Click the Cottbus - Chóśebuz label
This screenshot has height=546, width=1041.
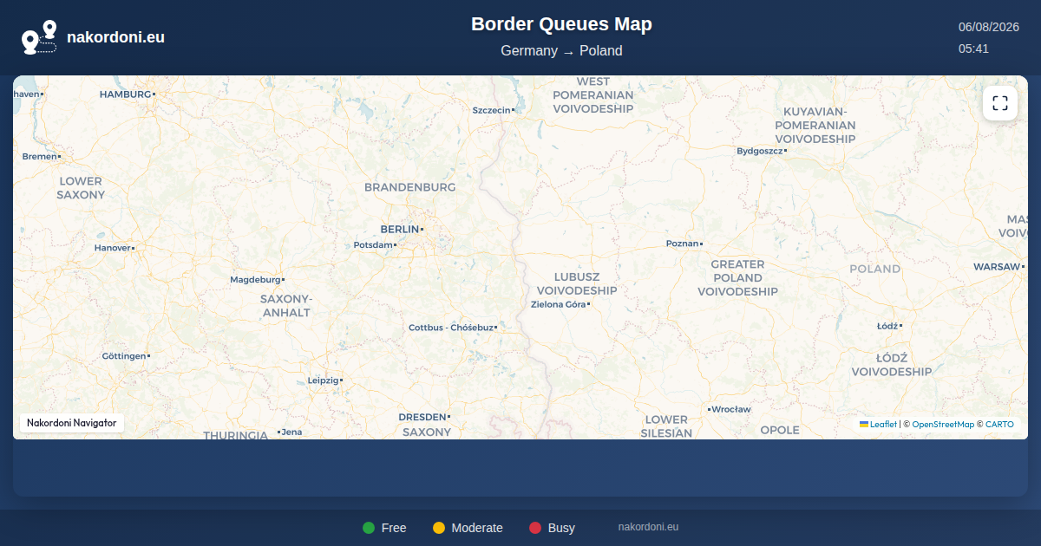coord(451,328)
